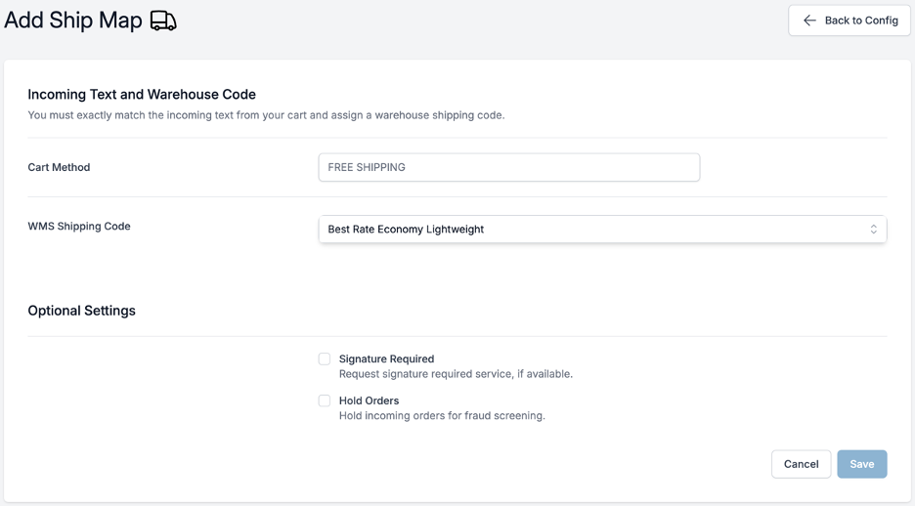Click the Signature Required label text
This screenshot has height=506, width=915.
(386, 358)
